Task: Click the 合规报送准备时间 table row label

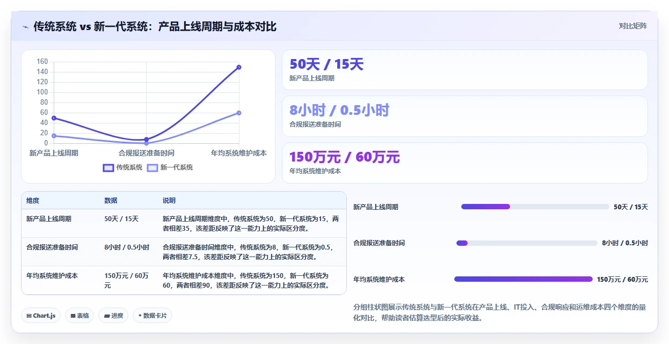Action: [52, 247]
